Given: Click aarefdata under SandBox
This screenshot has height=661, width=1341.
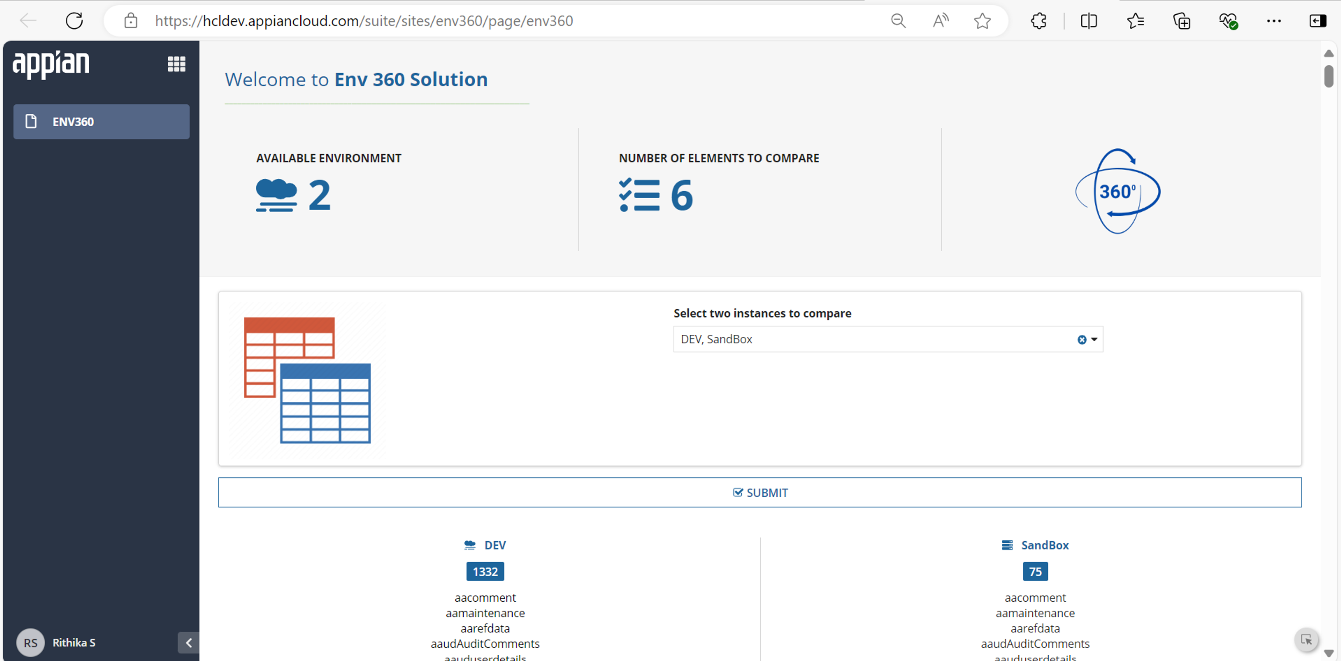Looking at the screenshot, I should tap(1035, 628).
